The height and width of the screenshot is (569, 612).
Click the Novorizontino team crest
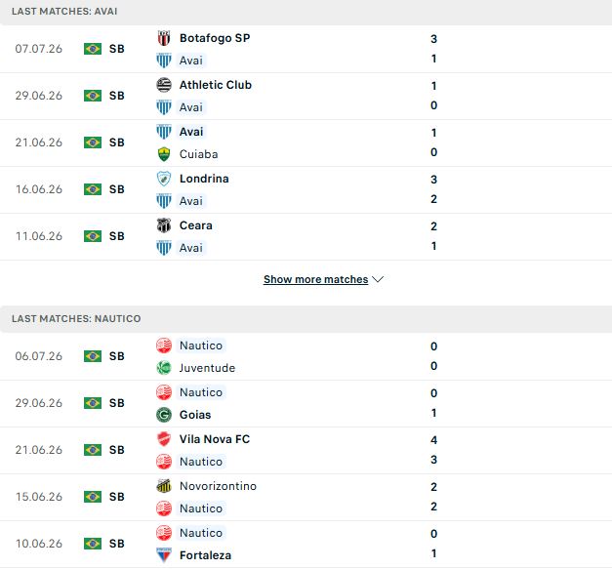pyautogui.click(x=164, y=486)
